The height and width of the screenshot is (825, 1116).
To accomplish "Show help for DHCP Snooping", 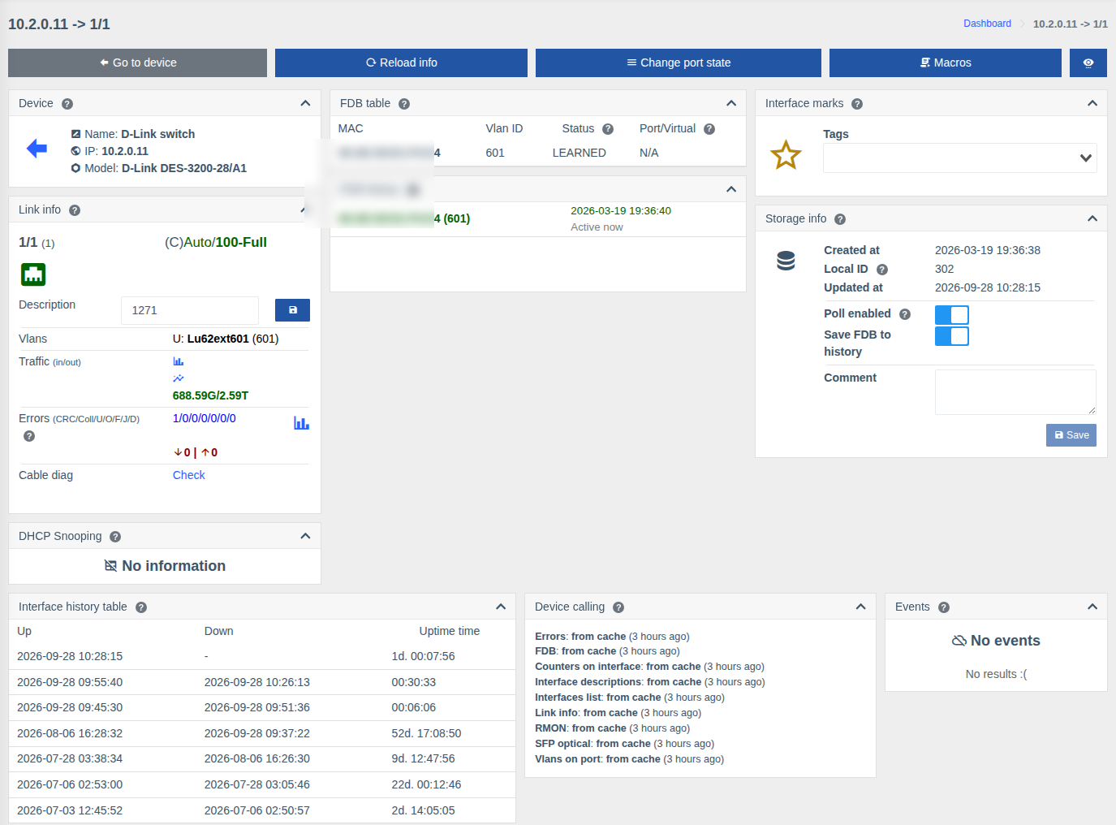I will coord(115,537).
